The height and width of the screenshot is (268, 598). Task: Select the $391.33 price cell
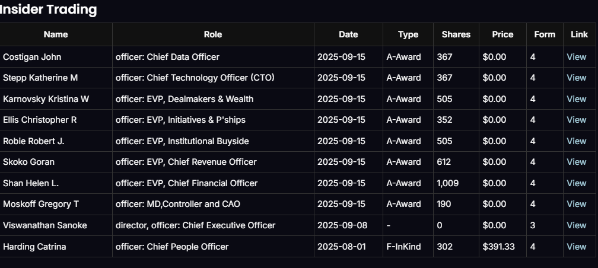pyautogui.click(x=499, y=247)
